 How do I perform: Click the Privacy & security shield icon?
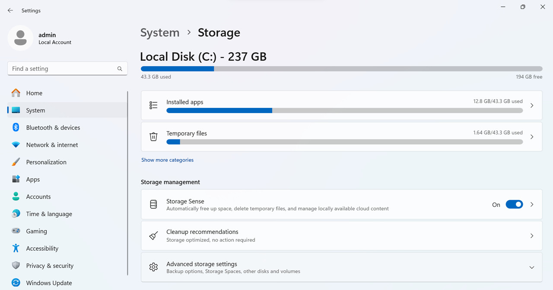16,265
